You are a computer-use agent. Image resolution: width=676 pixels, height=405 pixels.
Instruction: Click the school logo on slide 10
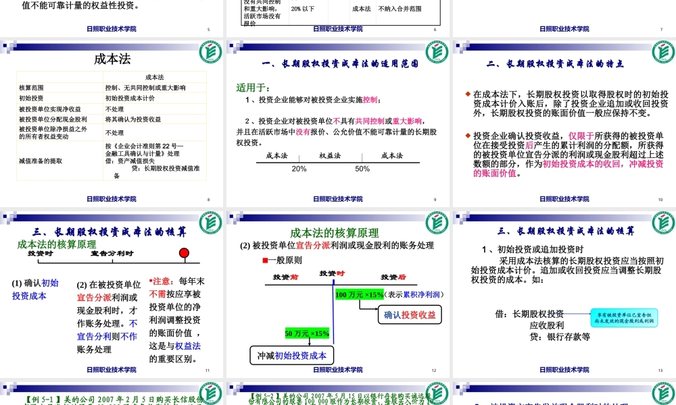coord(664,52)
